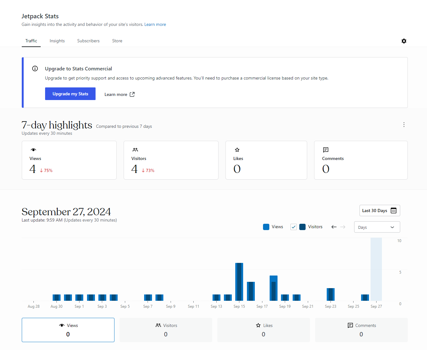Image resolution: width=427 pixels, height=350 pixels.
Task: Click the eye icon in Views highlight card
Action: pos(33,150)
